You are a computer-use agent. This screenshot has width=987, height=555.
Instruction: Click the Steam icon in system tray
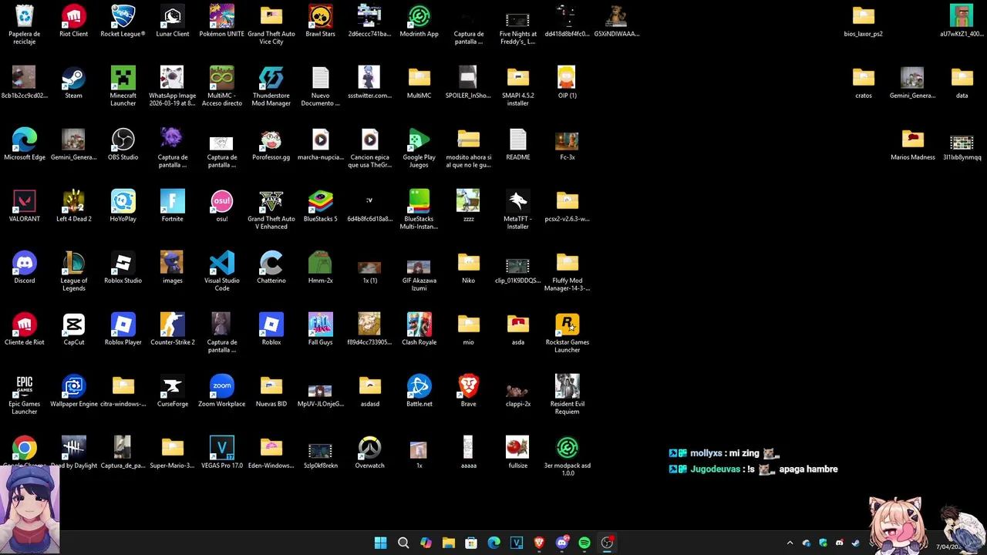pyautogui.click(x=856, y=543)
